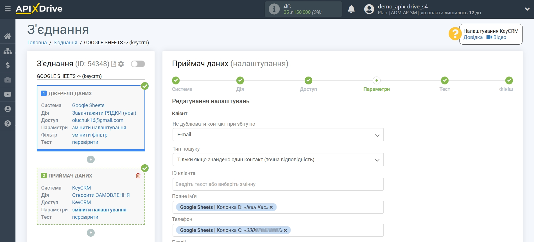Click the ДЖЕРЕЛО ДАНИХ block header

[x=70, y=94]
